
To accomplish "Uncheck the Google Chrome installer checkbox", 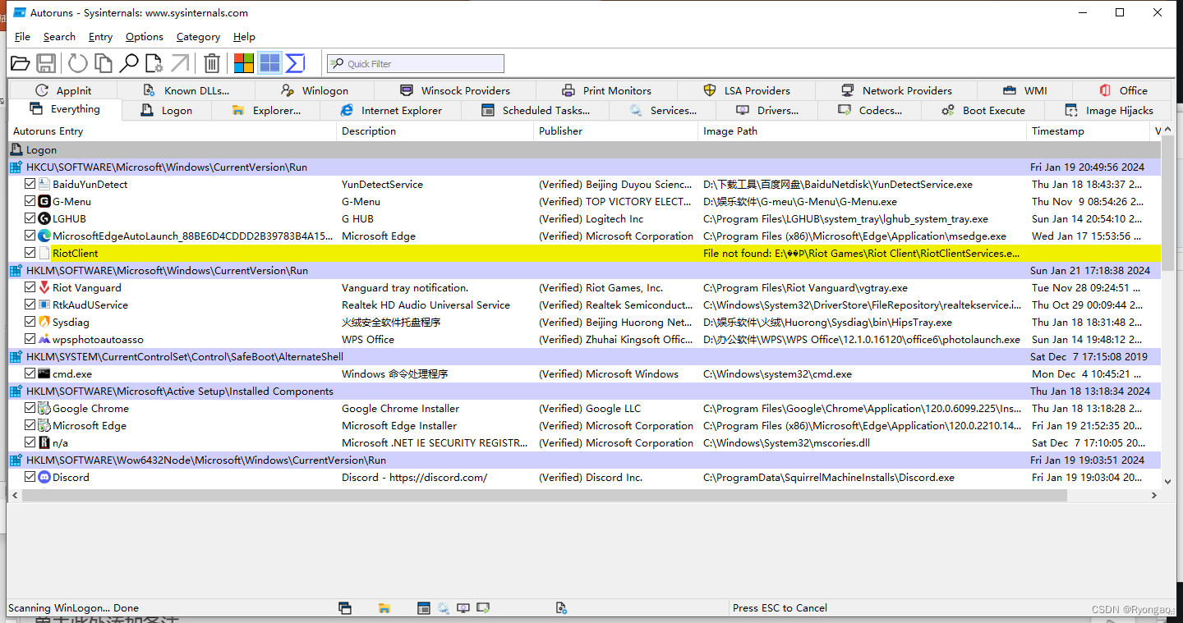I will [30, 409].
